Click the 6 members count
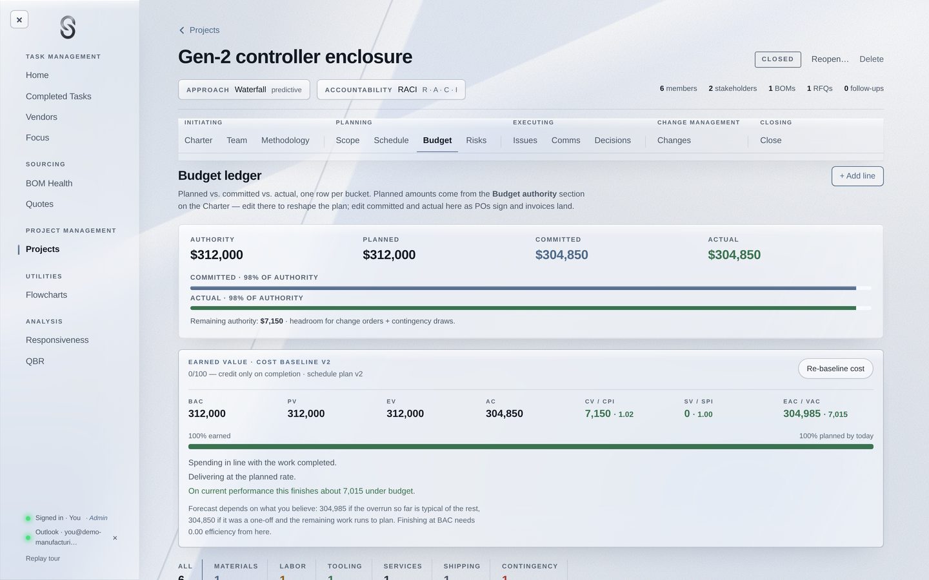Screen dimensions: 929x580 coord(678,88)
